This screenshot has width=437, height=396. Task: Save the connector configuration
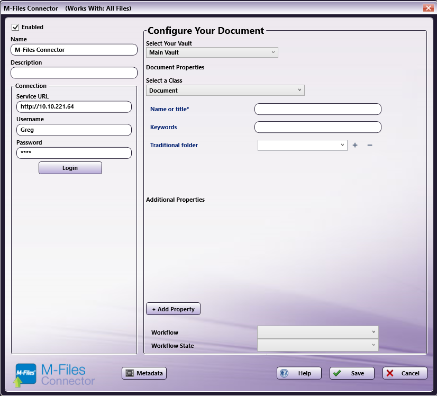pos(352,373)
